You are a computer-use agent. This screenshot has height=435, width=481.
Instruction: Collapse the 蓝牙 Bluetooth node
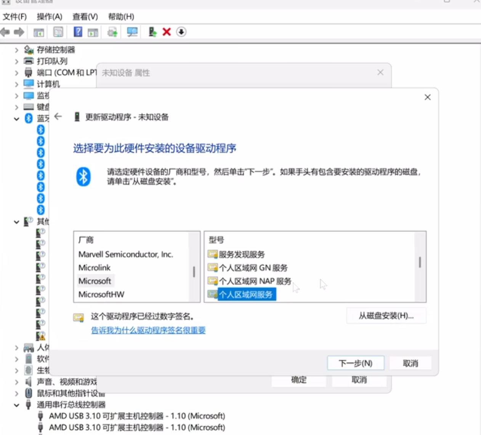click(16, 119)
